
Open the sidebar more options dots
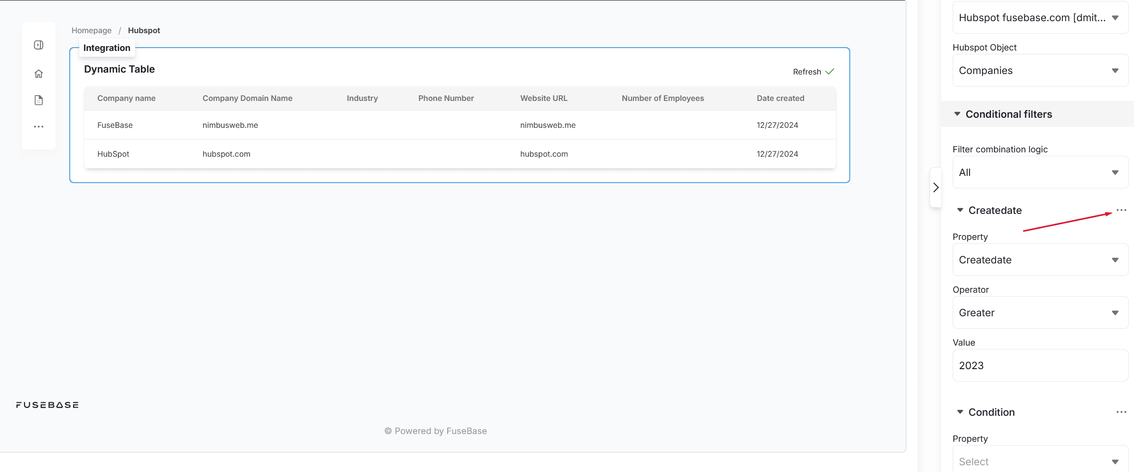click(x=39, y=127)
